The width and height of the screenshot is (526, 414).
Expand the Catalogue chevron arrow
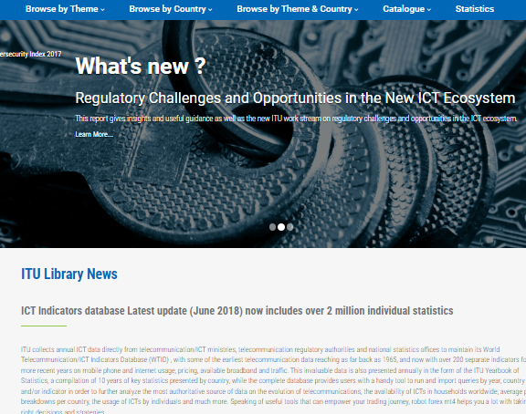coord(429,10)
